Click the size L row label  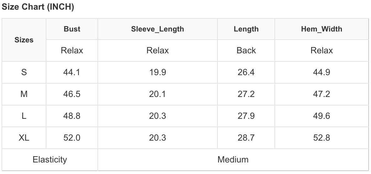tap(24, 116)
